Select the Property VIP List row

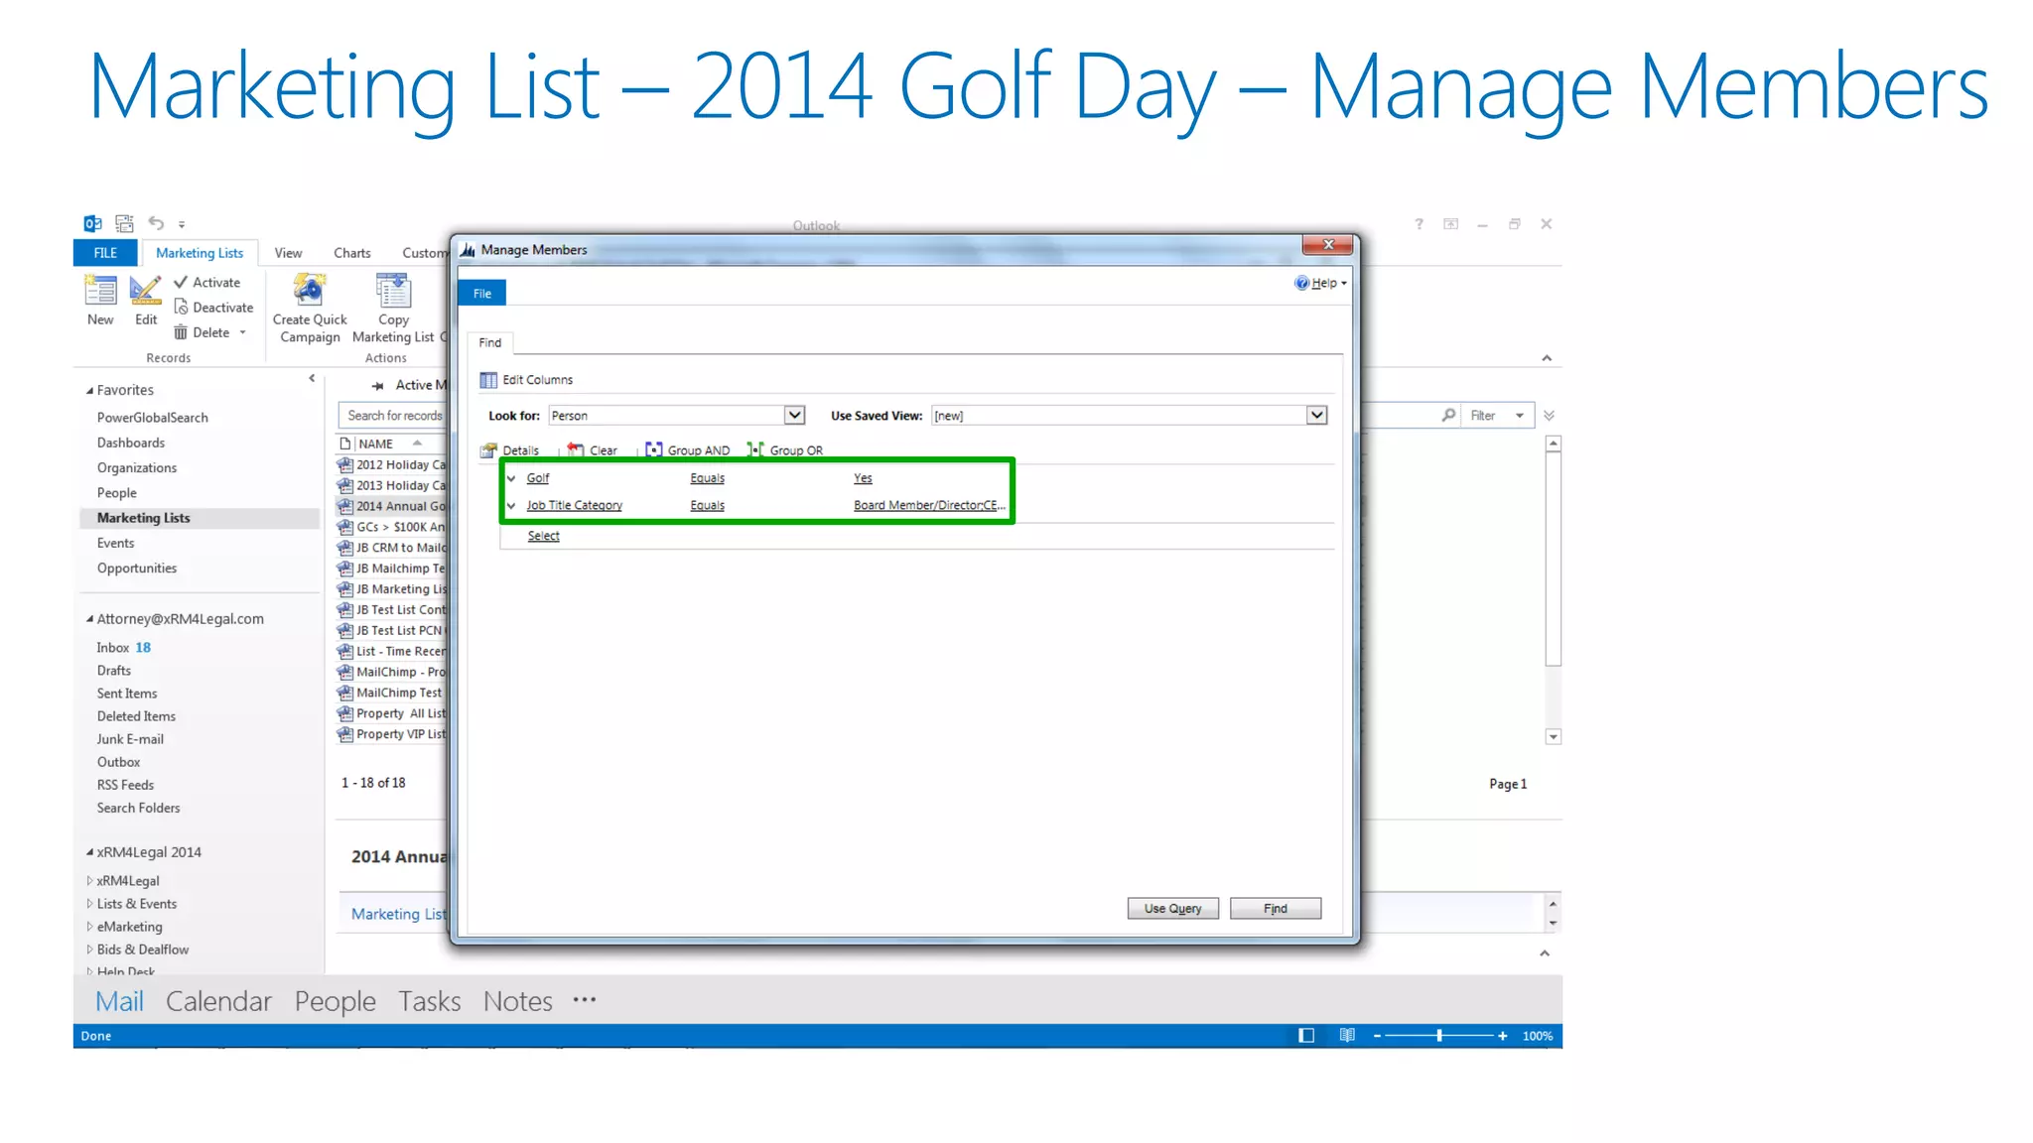pyautogui.click(x=392, y=734)
